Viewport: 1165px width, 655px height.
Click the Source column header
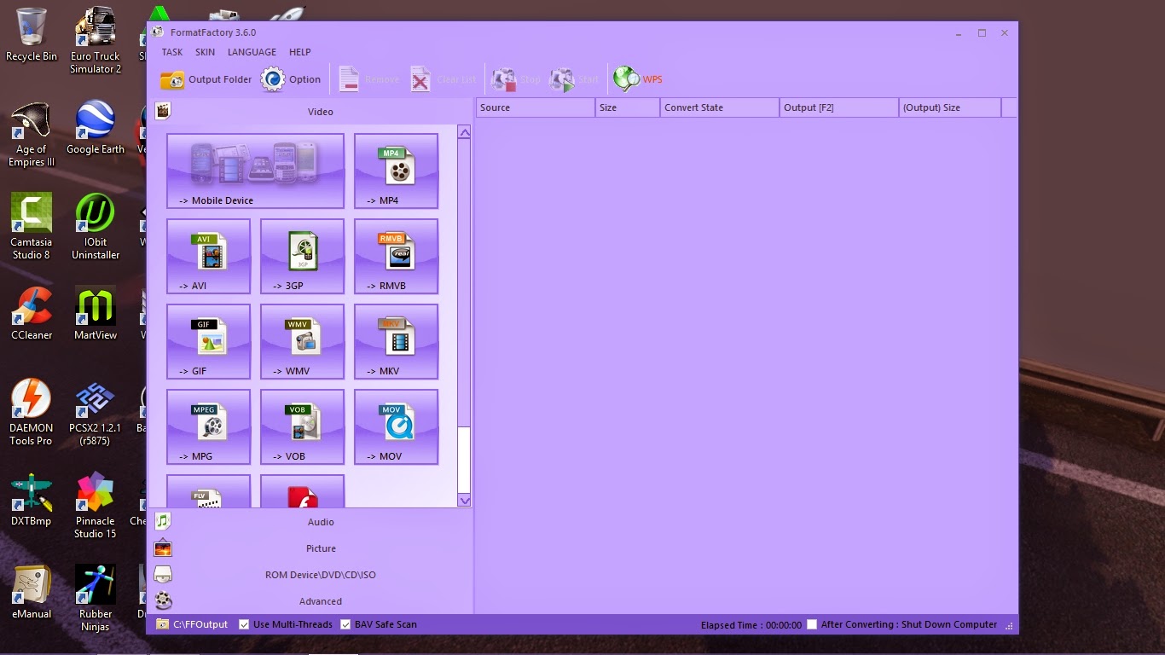(x=536, y=107)
